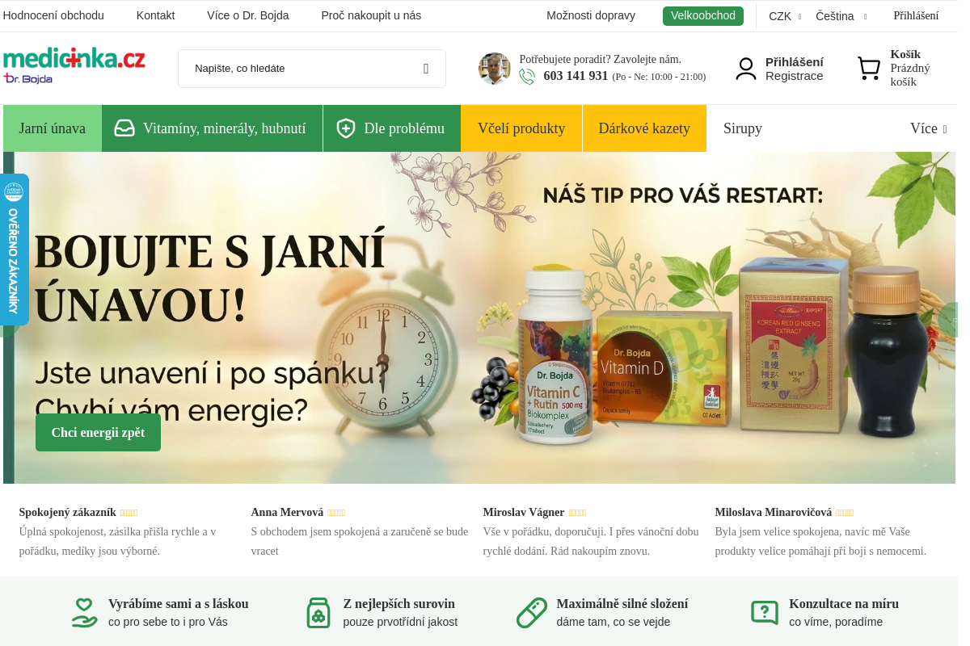Open the Ověřeno zákazníky side badge
Screen dimensions: 970x646
[14, 250]
